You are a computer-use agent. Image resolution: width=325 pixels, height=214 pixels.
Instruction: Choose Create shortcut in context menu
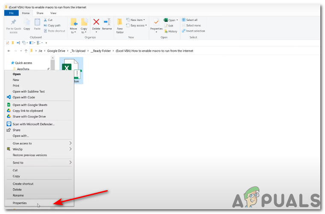tap(39, 184)
